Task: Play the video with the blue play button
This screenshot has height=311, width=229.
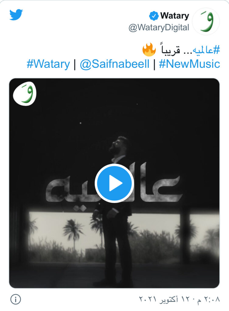Action: (114, 183)
